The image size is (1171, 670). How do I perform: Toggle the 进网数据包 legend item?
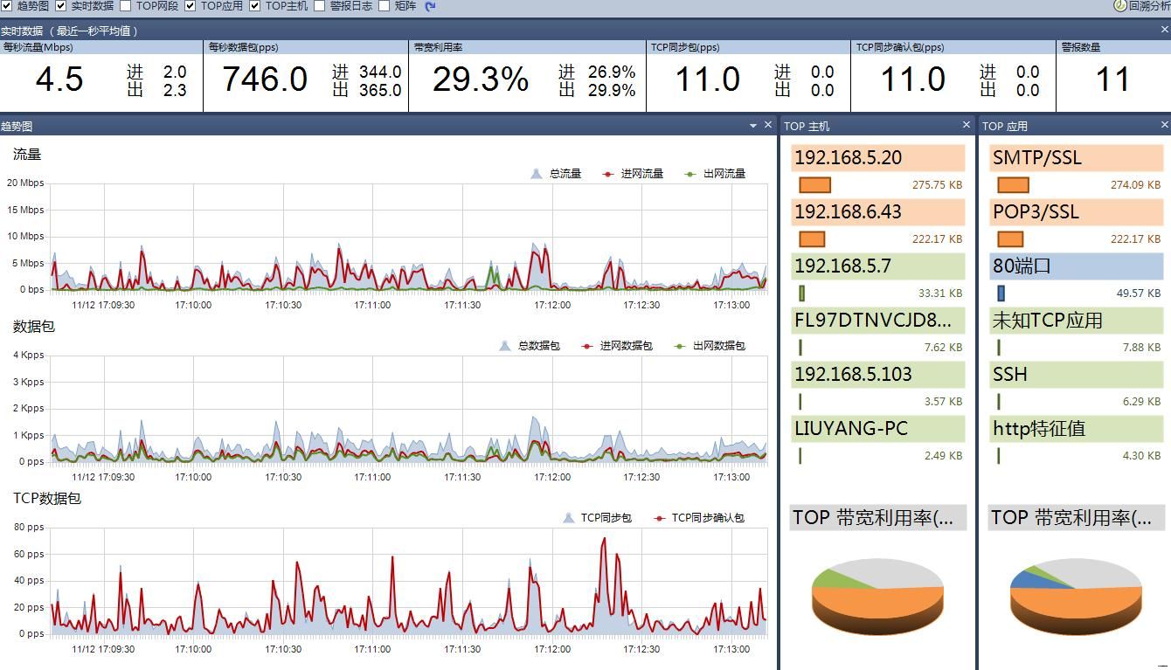click(617, 346)
